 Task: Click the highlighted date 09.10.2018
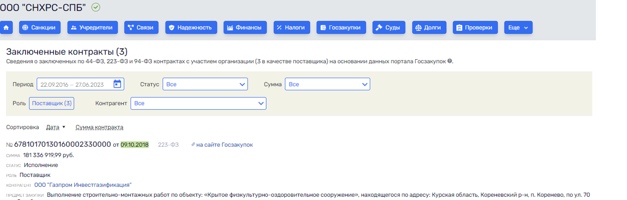(135, 145)
